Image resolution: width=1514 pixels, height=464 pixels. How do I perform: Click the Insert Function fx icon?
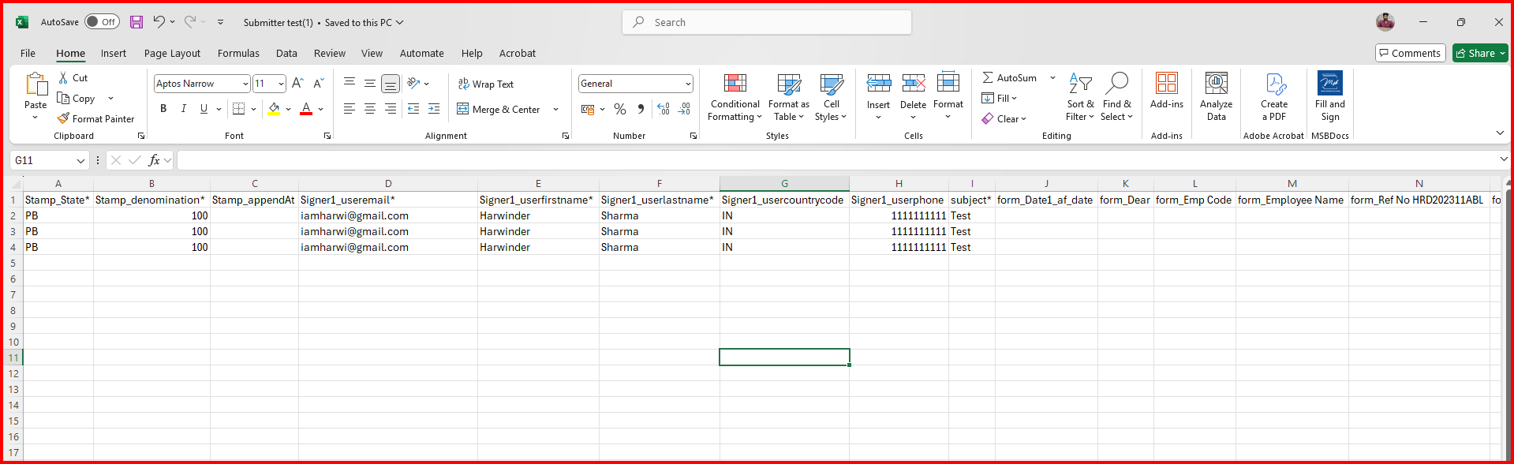(155, 160)
